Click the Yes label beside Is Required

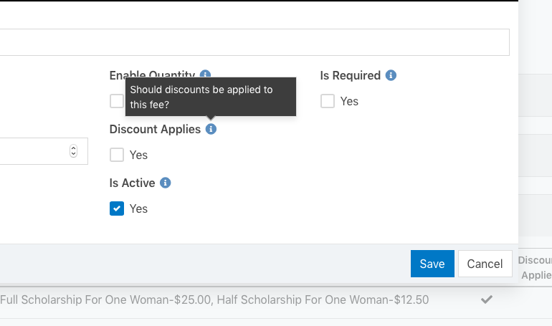349,101
